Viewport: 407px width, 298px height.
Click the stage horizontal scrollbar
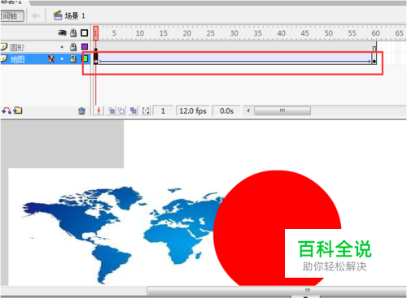click(276, 291)
